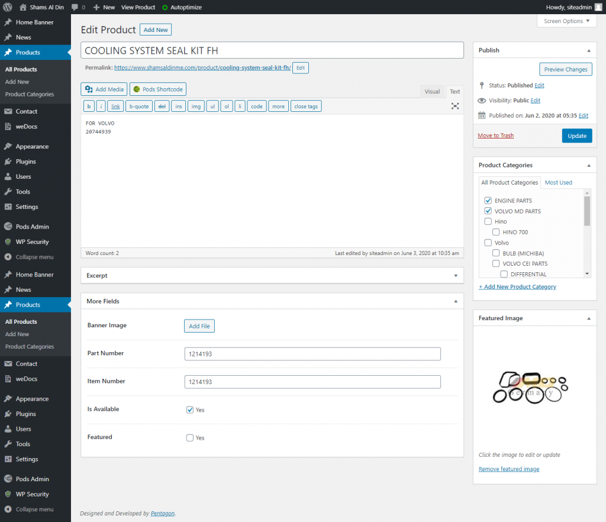Insert list item with li button
606x522 pixels.
pyautogui.click(x=240, y=107)
